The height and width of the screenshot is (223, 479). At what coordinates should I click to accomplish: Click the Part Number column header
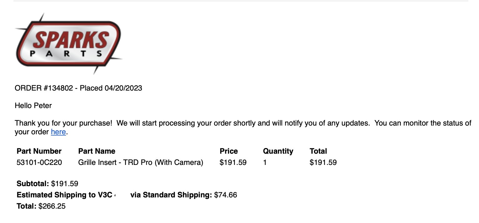click(x=39, y=151)
